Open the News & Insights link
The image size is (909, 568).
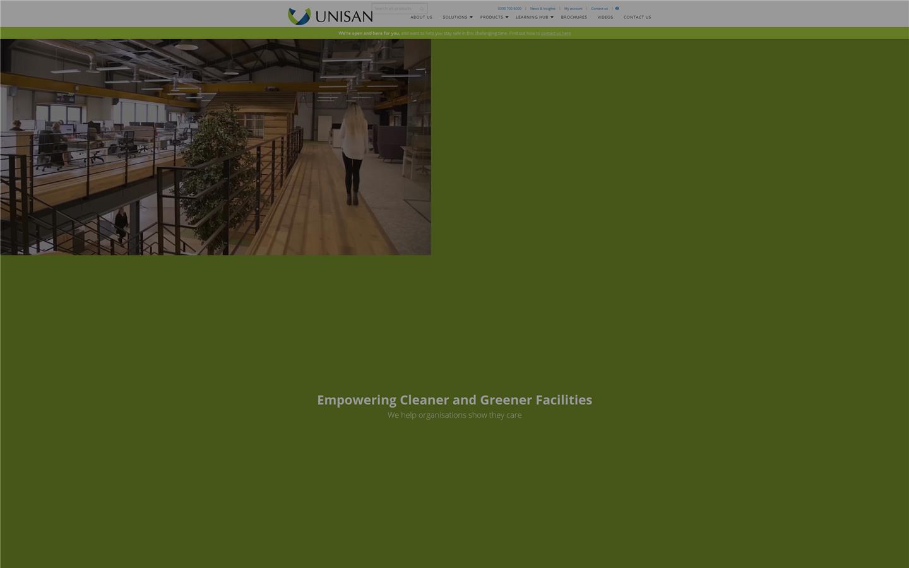542,9
